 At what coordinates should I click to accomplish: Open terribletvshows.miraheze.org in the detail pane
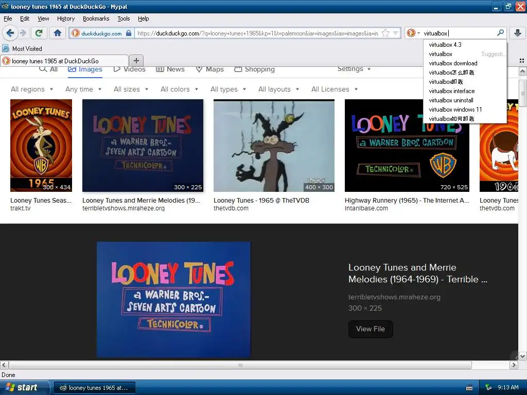[x=394, y=297]
